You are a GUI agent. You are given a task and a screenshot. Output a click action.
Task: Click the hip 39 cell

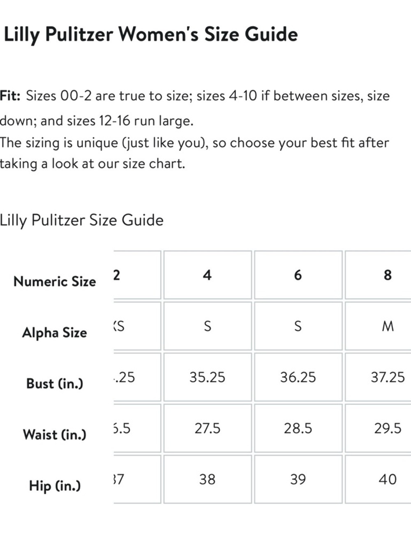pos(298,479)
